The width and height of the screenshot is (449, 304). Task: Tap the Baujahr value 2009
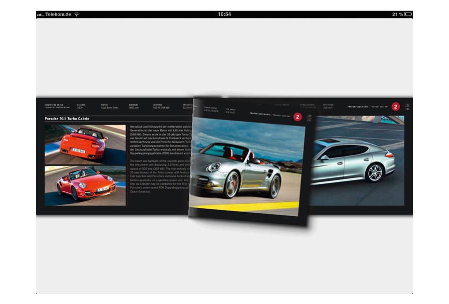tap(80, 108)
